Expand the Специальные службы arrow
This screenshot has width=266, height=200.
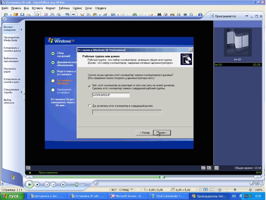22,92
